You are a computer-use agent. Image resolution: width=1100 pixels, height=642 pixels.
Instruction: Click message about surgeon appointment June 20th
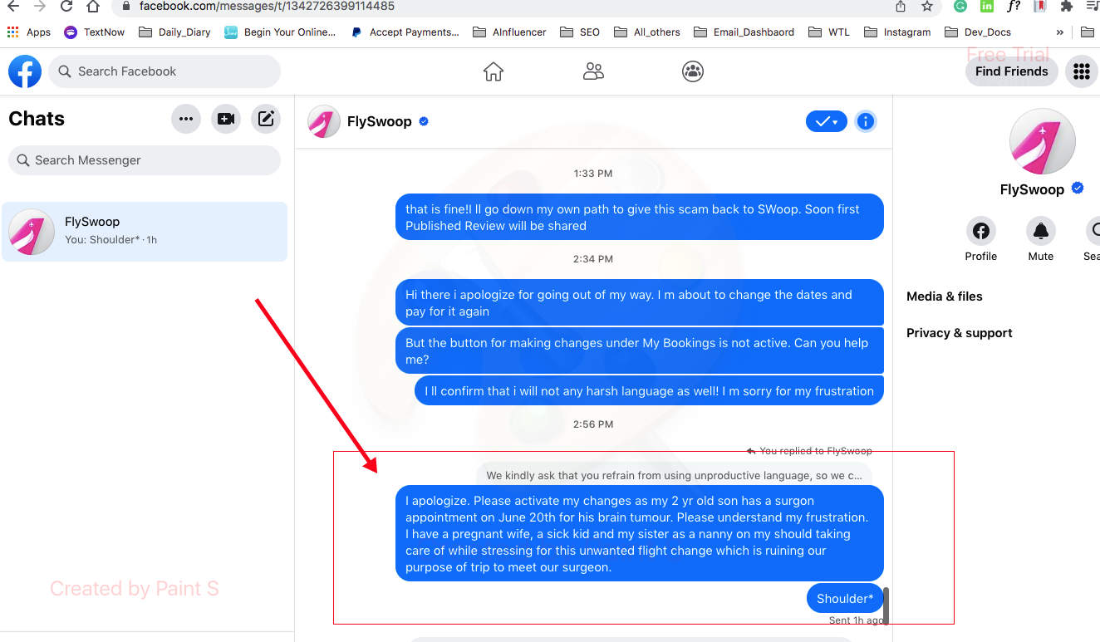[x=640, y=534]
